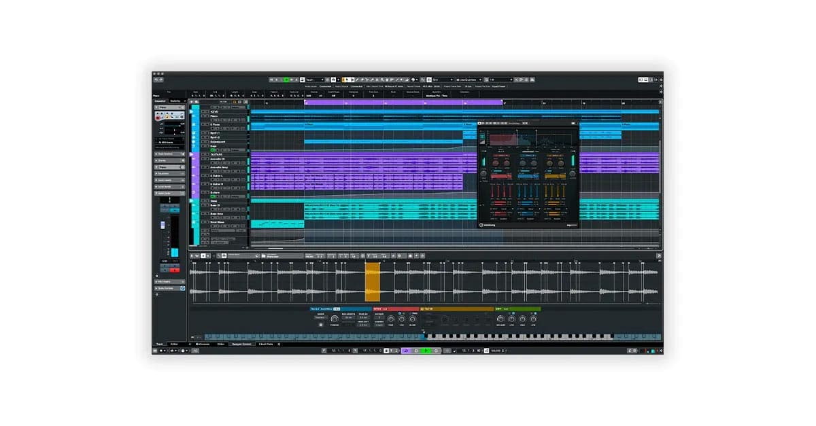Mute the E Guitar L track
Screen dimensions: 816x426
[x=203, y=175]
